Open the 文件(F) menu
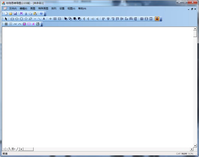This screenshot has height=157, width=199. coord(13,8)
